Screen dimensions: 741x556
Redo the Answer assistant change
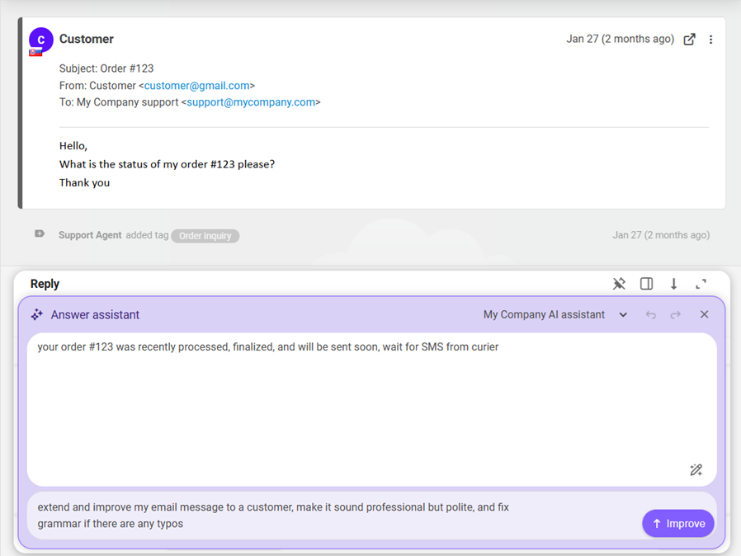coord(676,314)
